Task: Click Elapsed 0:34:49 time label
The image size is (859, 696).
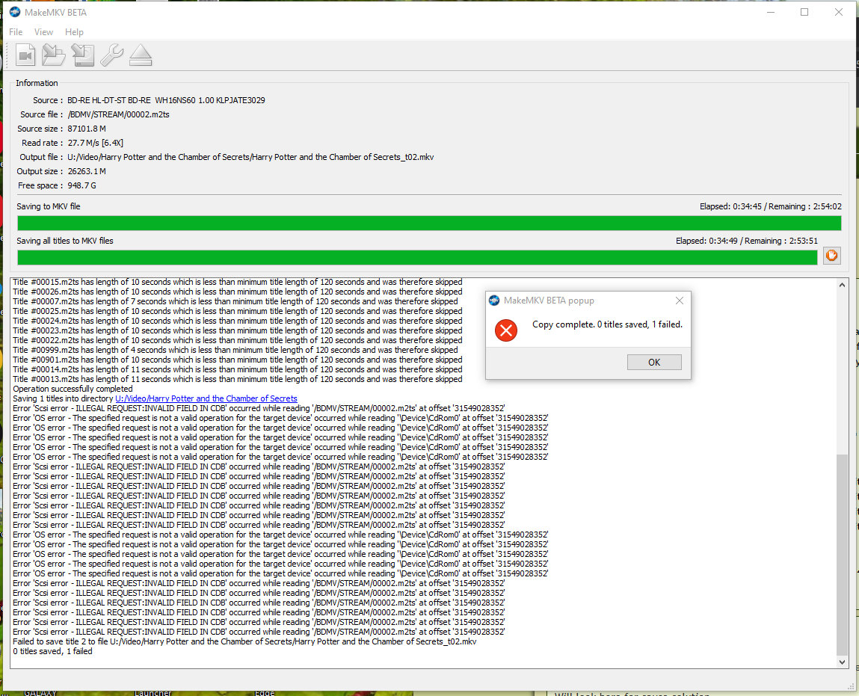Action: (x=706, y=241)
